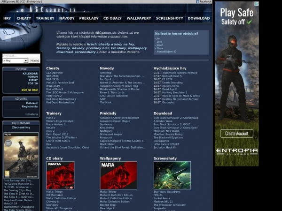This screenshot has height=211, width=282.
Task: Click the Cheaty section heading
Action: [x=53, y=68]
